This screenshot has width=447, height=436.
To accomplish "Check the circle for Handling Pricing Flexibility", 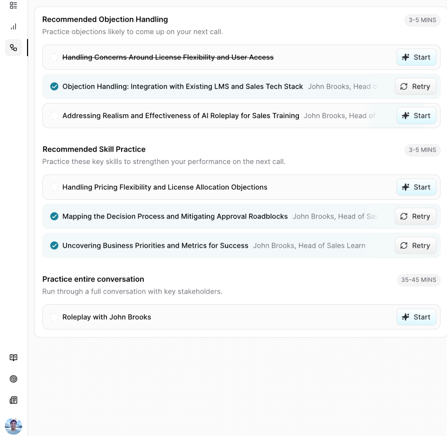I will 54,187.
